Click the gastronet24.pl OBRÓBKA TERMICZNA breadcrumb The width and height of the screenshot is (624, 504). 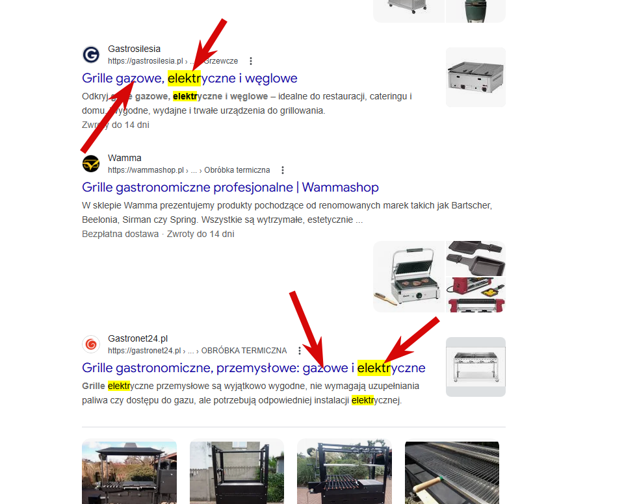(197, 351)
